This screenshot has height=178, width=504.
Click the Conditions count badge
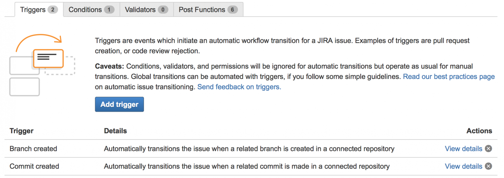coord(109,10)
